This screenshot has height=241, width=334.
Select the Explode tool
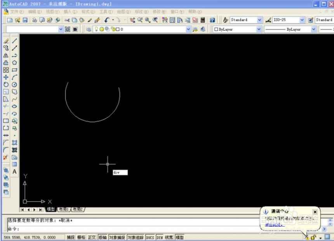pos(6,157)
